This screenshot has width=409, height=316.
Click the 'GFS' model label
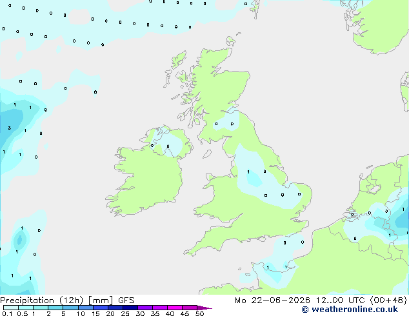126,301
